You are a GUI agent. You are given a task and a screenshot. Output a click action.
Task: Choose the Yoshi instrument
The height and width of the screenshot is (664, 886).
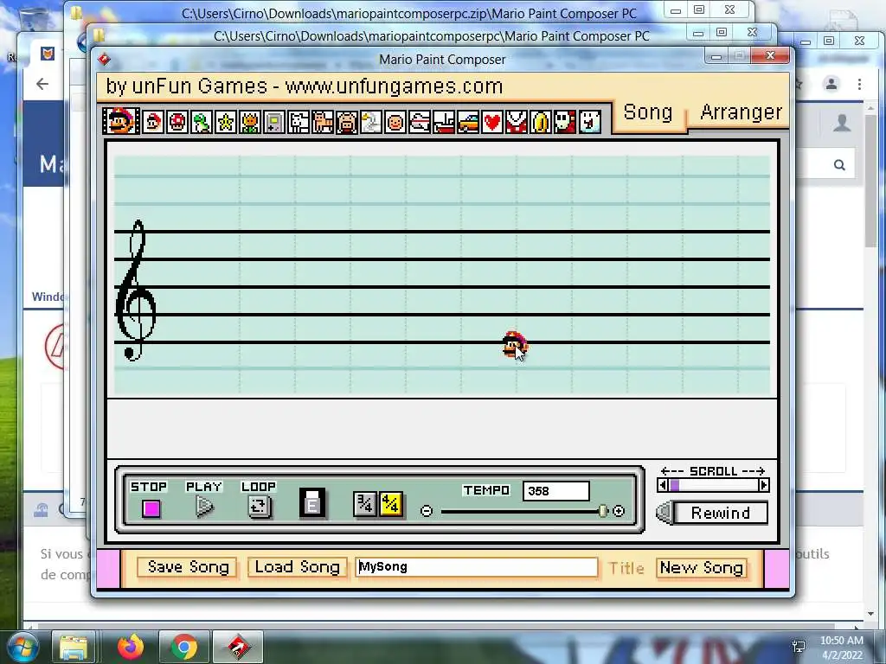click(202, 122)
